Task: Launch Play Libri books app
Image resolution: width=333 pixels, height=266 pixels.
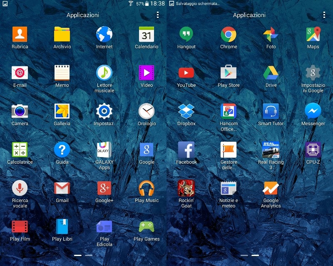Action: (62, 227)
